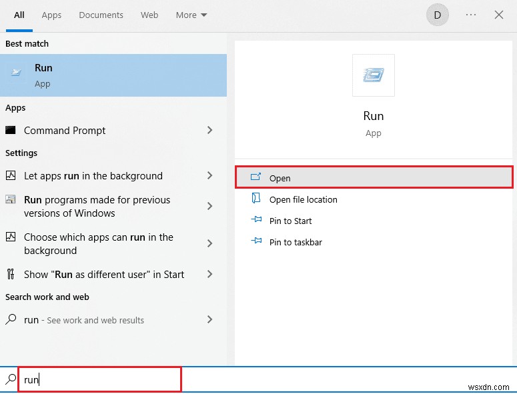
Task: Click the Pin to taskbar pin icon
Action: coord(255,242)
